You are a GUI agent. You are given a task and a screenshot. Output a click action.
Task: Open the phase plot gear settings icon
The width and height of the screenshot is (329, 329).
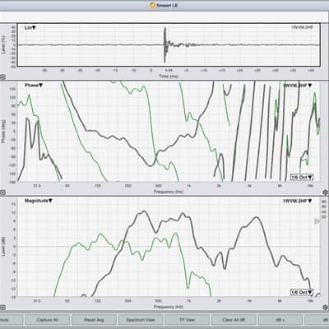pyautogui.click(x=326, y=192)
